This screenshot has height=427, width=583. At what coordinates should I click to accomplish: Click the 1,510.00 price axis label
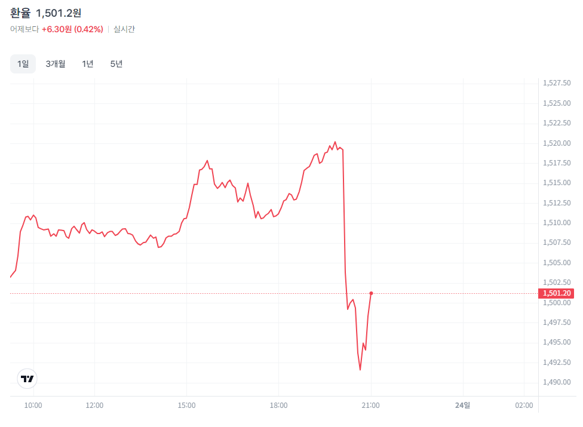(556, 223)
